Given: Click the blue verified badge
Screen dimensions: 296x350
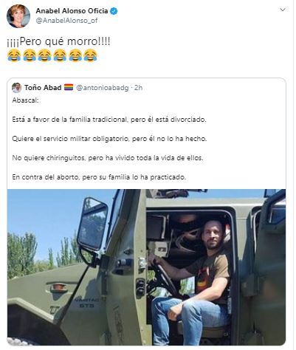Looking at the screenshot, I should click(114, 11).
